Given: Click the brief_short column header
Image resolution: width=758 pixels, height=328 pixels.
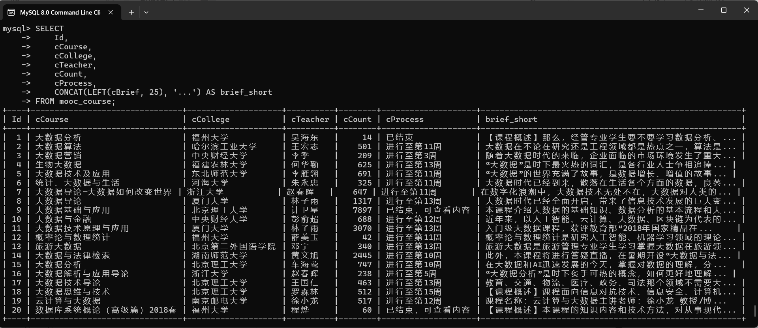Looking at the screenshot, I should coord(511,119).
